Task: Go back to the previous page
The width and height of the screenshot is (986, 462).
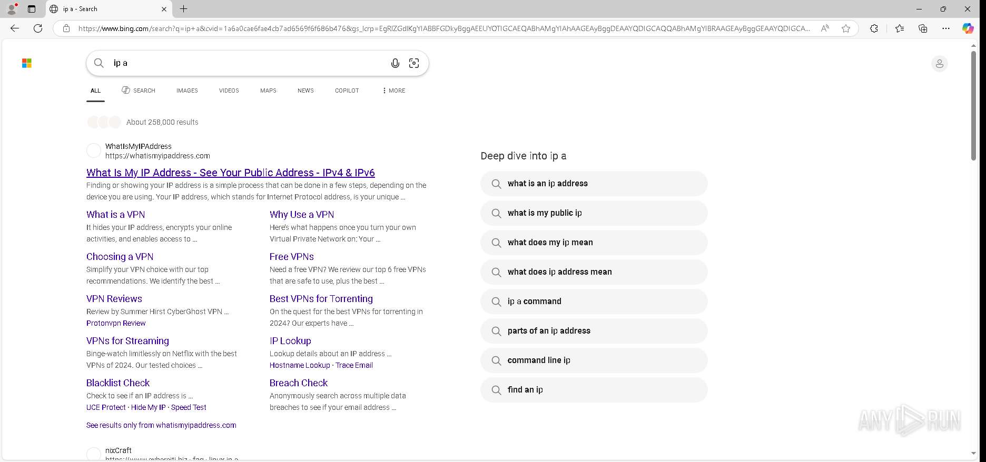Action: pyautogui.click(x=15, y=28)
